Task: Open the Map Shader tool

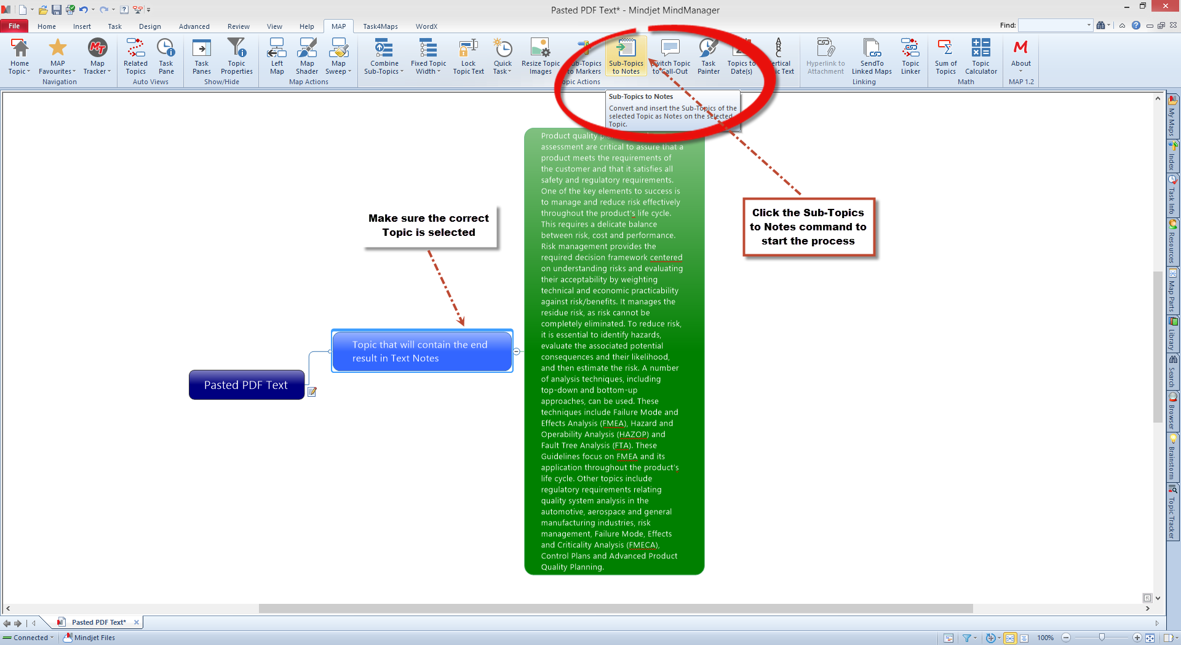Action: pyautogui.click(x=307, y=56)
